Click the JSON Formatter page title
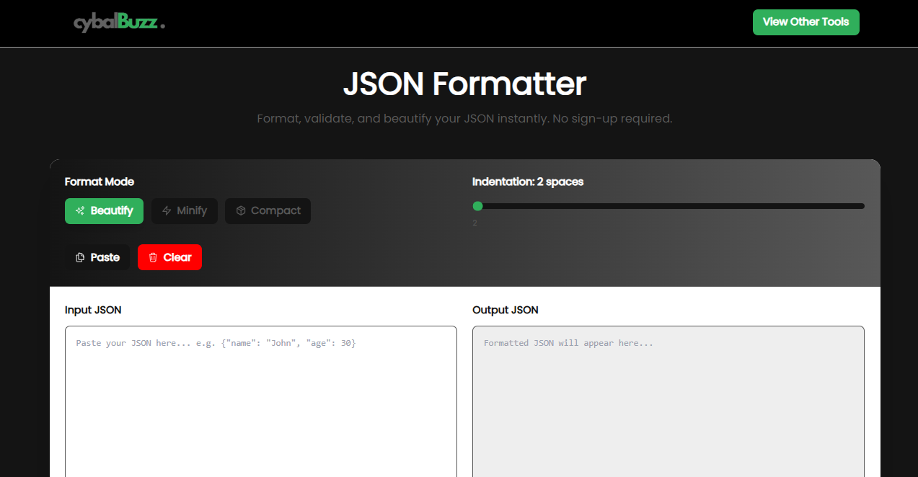 click(464, 84)
